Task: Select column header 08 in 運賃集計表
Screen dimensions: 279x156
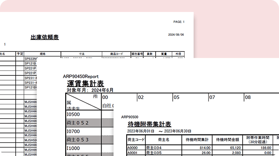Action: pyautogui.click(x=248, y=97)
